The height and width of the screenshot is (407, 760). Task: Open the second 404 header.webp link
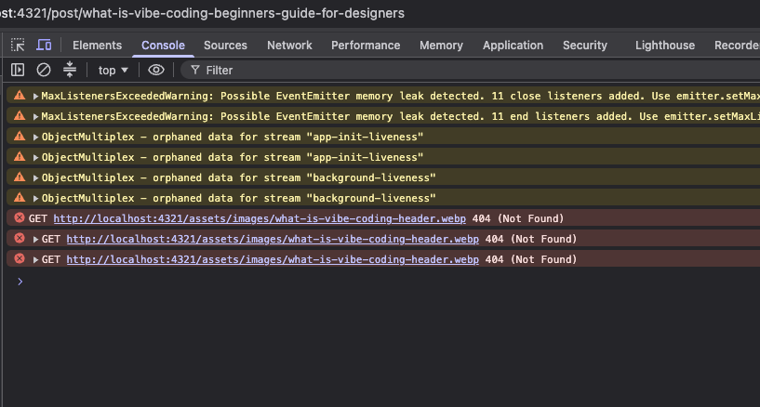click(x=273, y=239)
